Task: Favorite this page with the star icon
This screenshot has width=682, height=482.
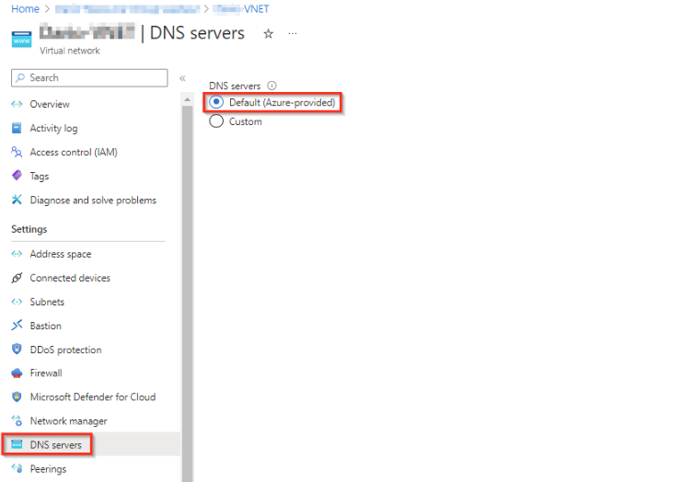Action: [269, 33]
